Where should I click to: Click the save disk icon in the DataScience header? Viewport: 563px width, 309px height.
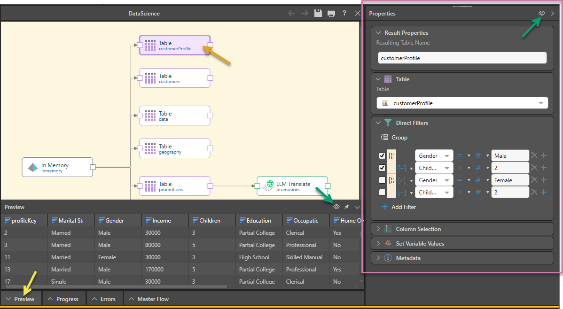click(x=318, y=13)
